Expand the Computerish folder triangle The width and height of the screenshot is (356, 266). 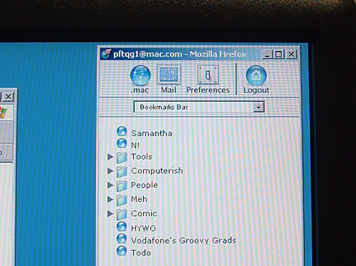tap(110, 171)
